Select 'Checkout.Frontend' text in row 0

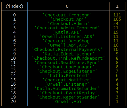(x=67, y=15)
